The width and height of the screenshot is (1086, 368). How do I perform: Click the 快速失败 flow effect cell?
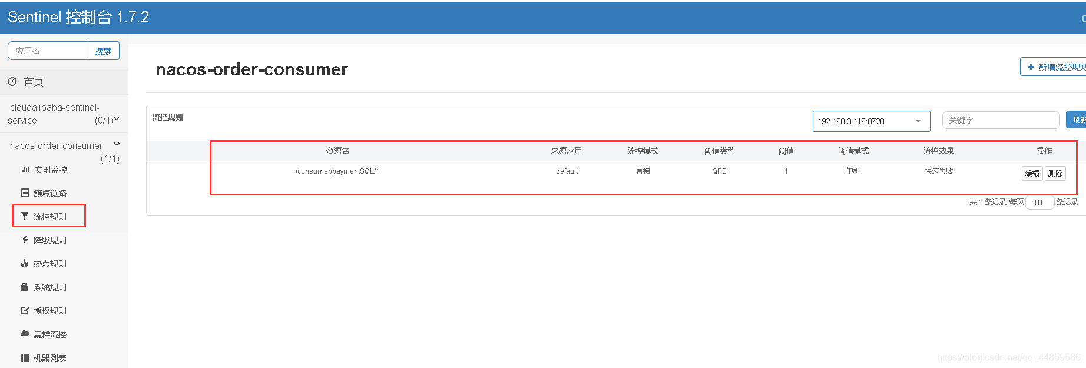coord(939,171)
